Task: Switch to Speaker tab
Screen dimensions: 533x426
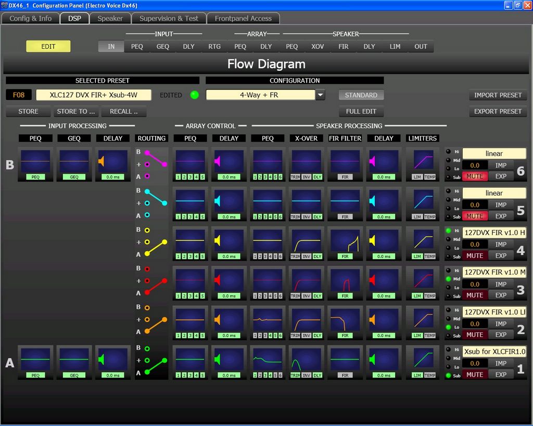Action: pos(110,18)
